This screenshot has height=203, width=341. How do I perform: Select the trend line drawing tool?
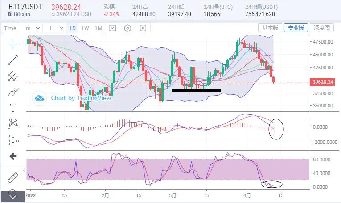(13, 60)
